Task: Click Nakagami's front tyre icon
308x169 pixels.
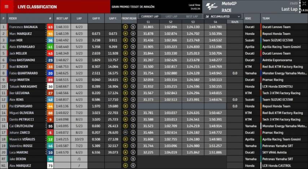Action: point(125,86)
